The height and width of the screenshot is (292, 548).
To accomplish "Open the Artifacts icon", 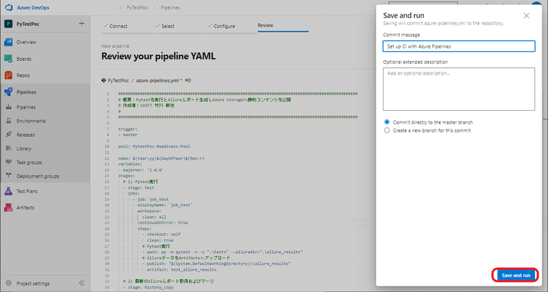I will [x=8, y=207].
